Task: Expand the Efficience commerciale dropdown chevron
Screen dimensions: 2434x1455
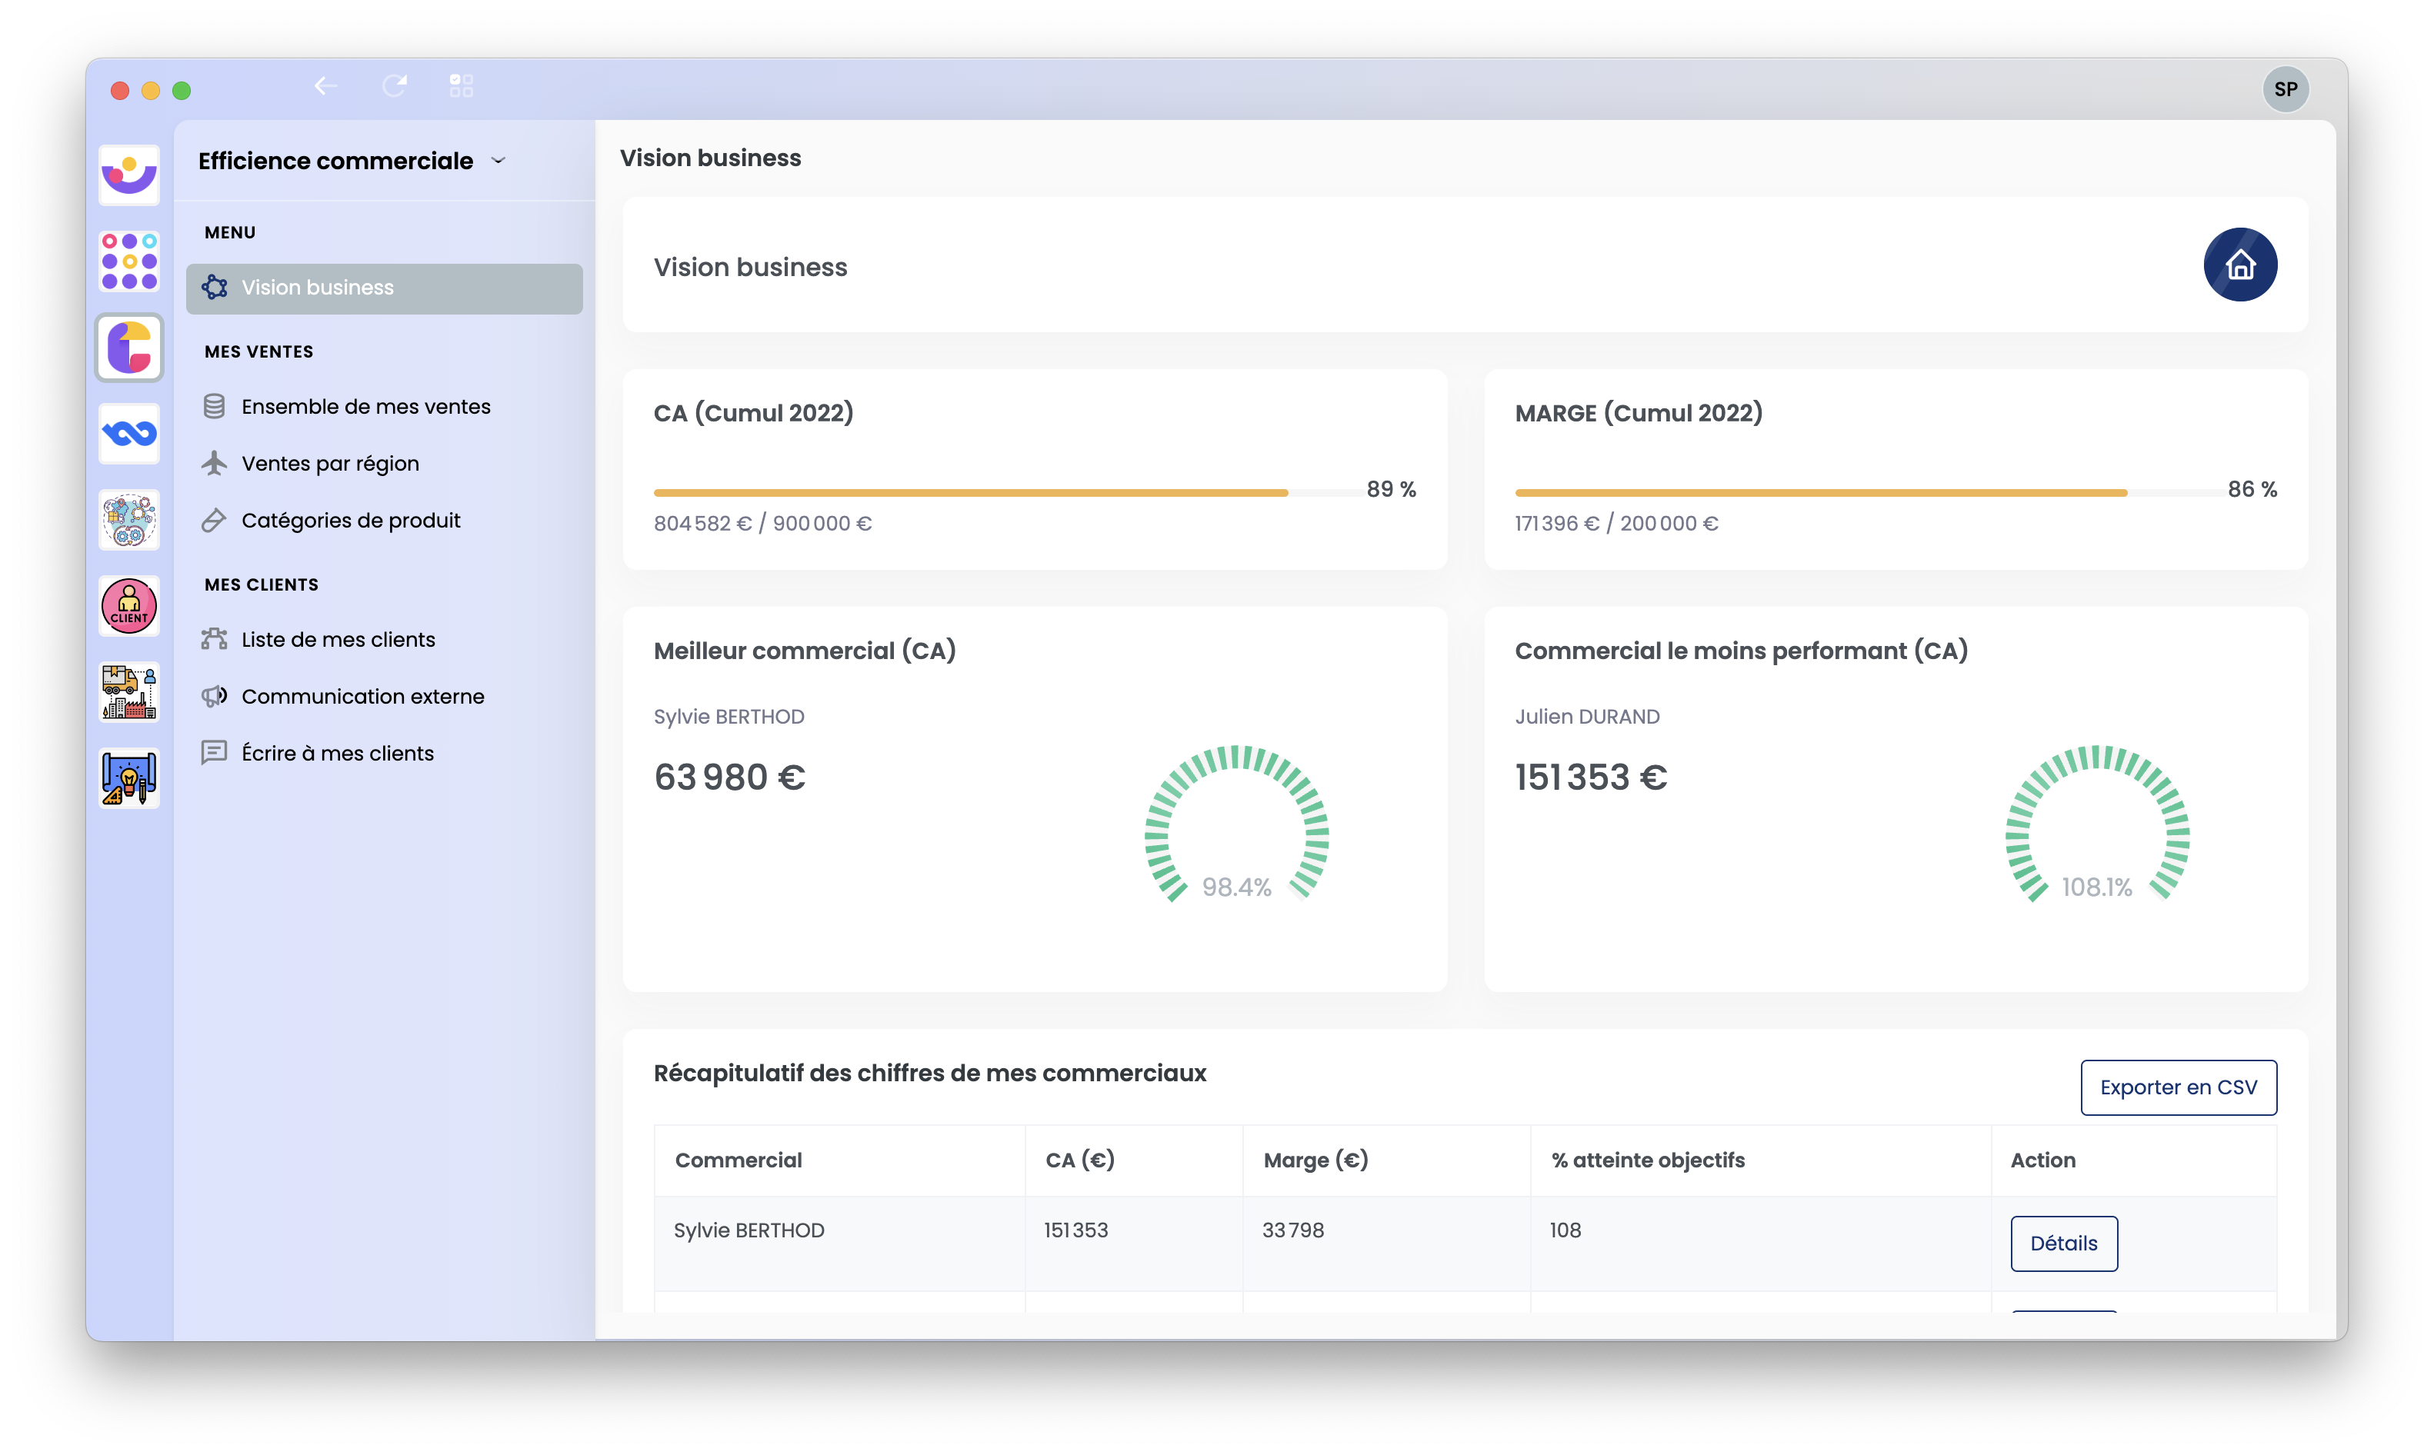Action: click(498, 161)
